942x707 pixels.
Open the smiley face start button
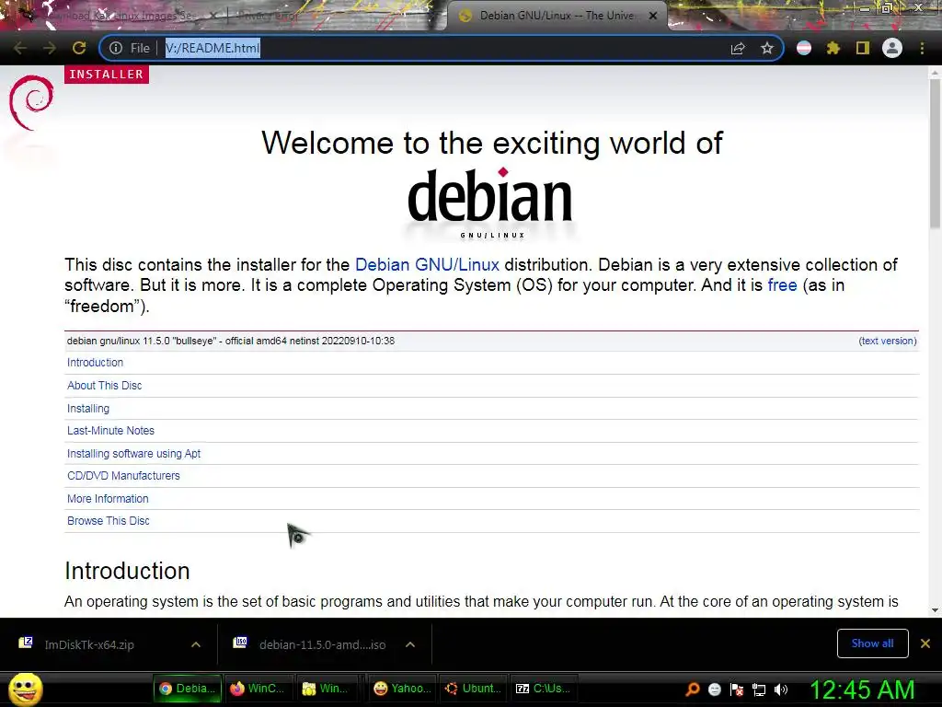(x=25, y=689)
